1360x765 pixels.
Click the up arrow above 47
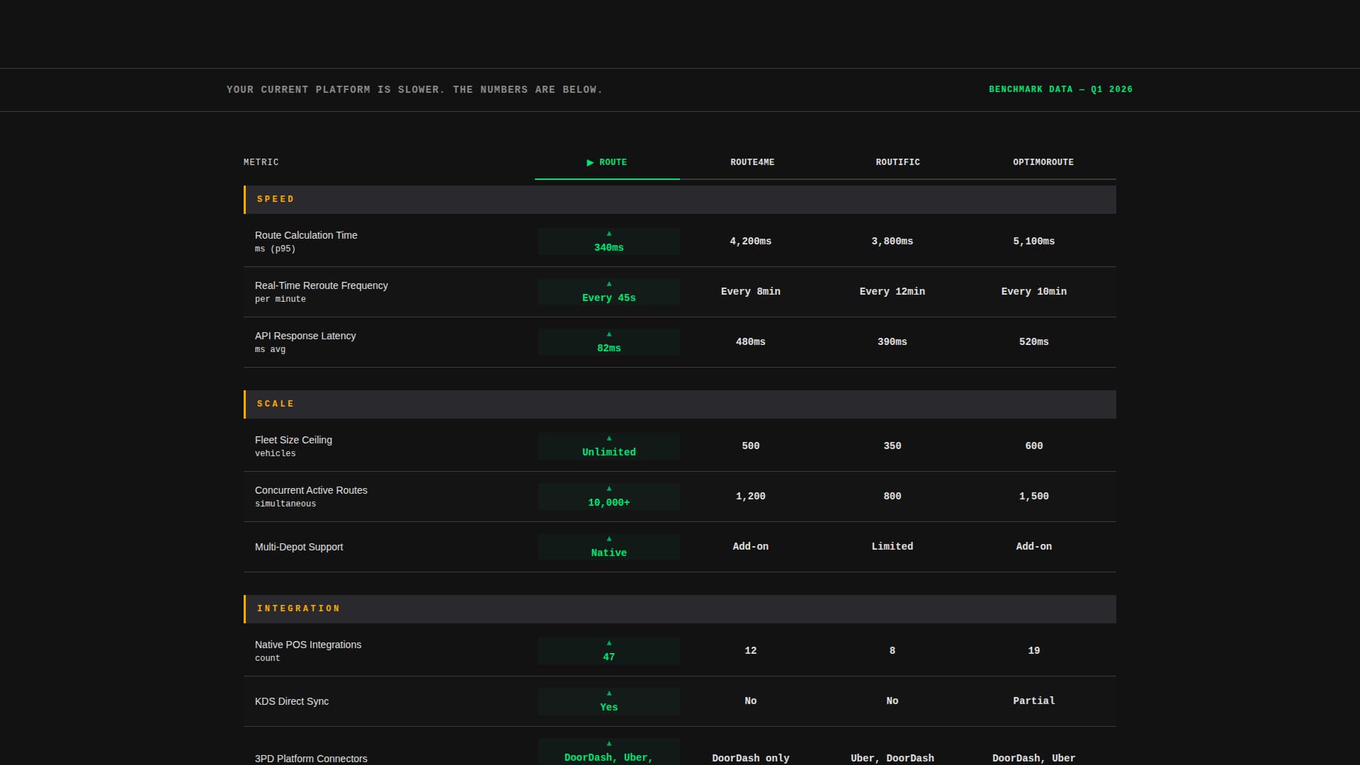(609, 643)
